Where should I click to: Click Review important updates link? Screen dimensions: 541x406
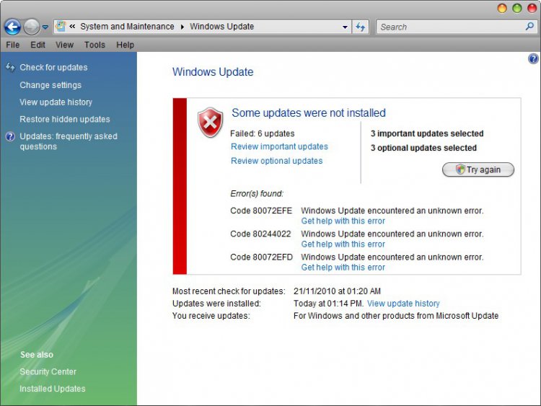(279, 146)
